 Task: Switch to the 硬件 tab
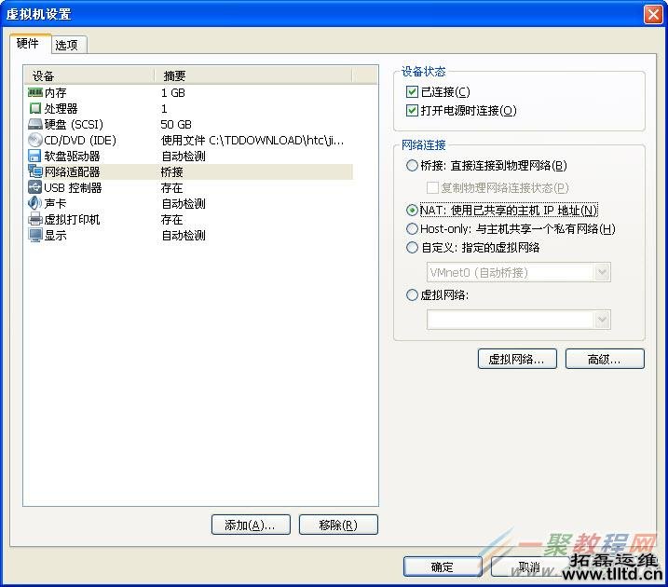click(28, 44)
